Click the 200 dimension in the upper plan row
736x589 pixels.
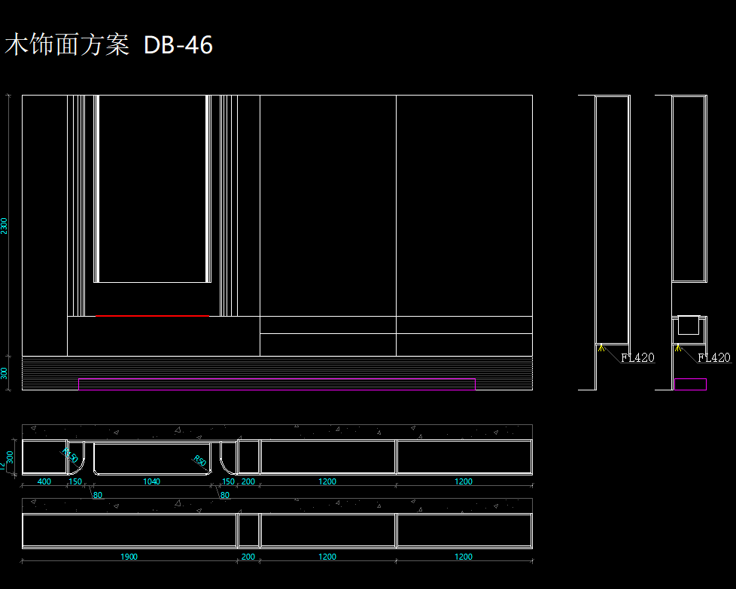click(248, 481)
